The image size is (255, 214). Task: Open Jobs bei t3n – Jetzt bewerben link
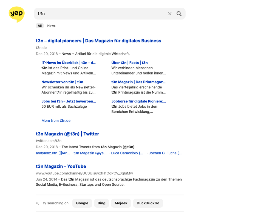(69, 101)
